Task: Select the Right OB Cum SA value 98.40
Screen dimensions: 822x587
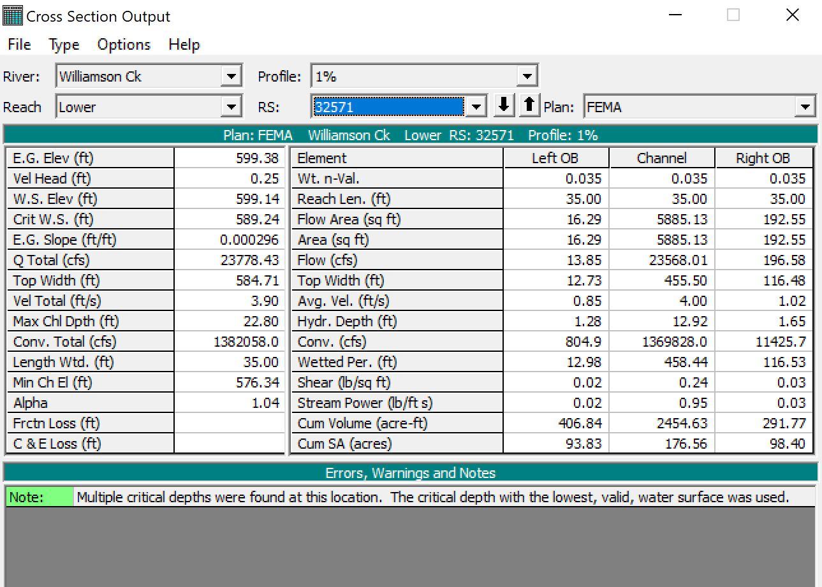Action: (764, 444)
